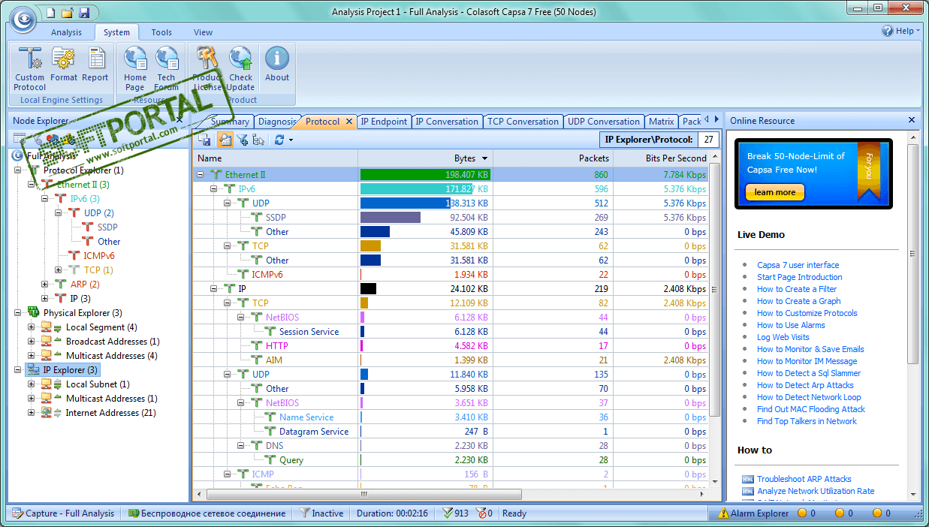Click the Colasoft application menu orb

[23, 19]
